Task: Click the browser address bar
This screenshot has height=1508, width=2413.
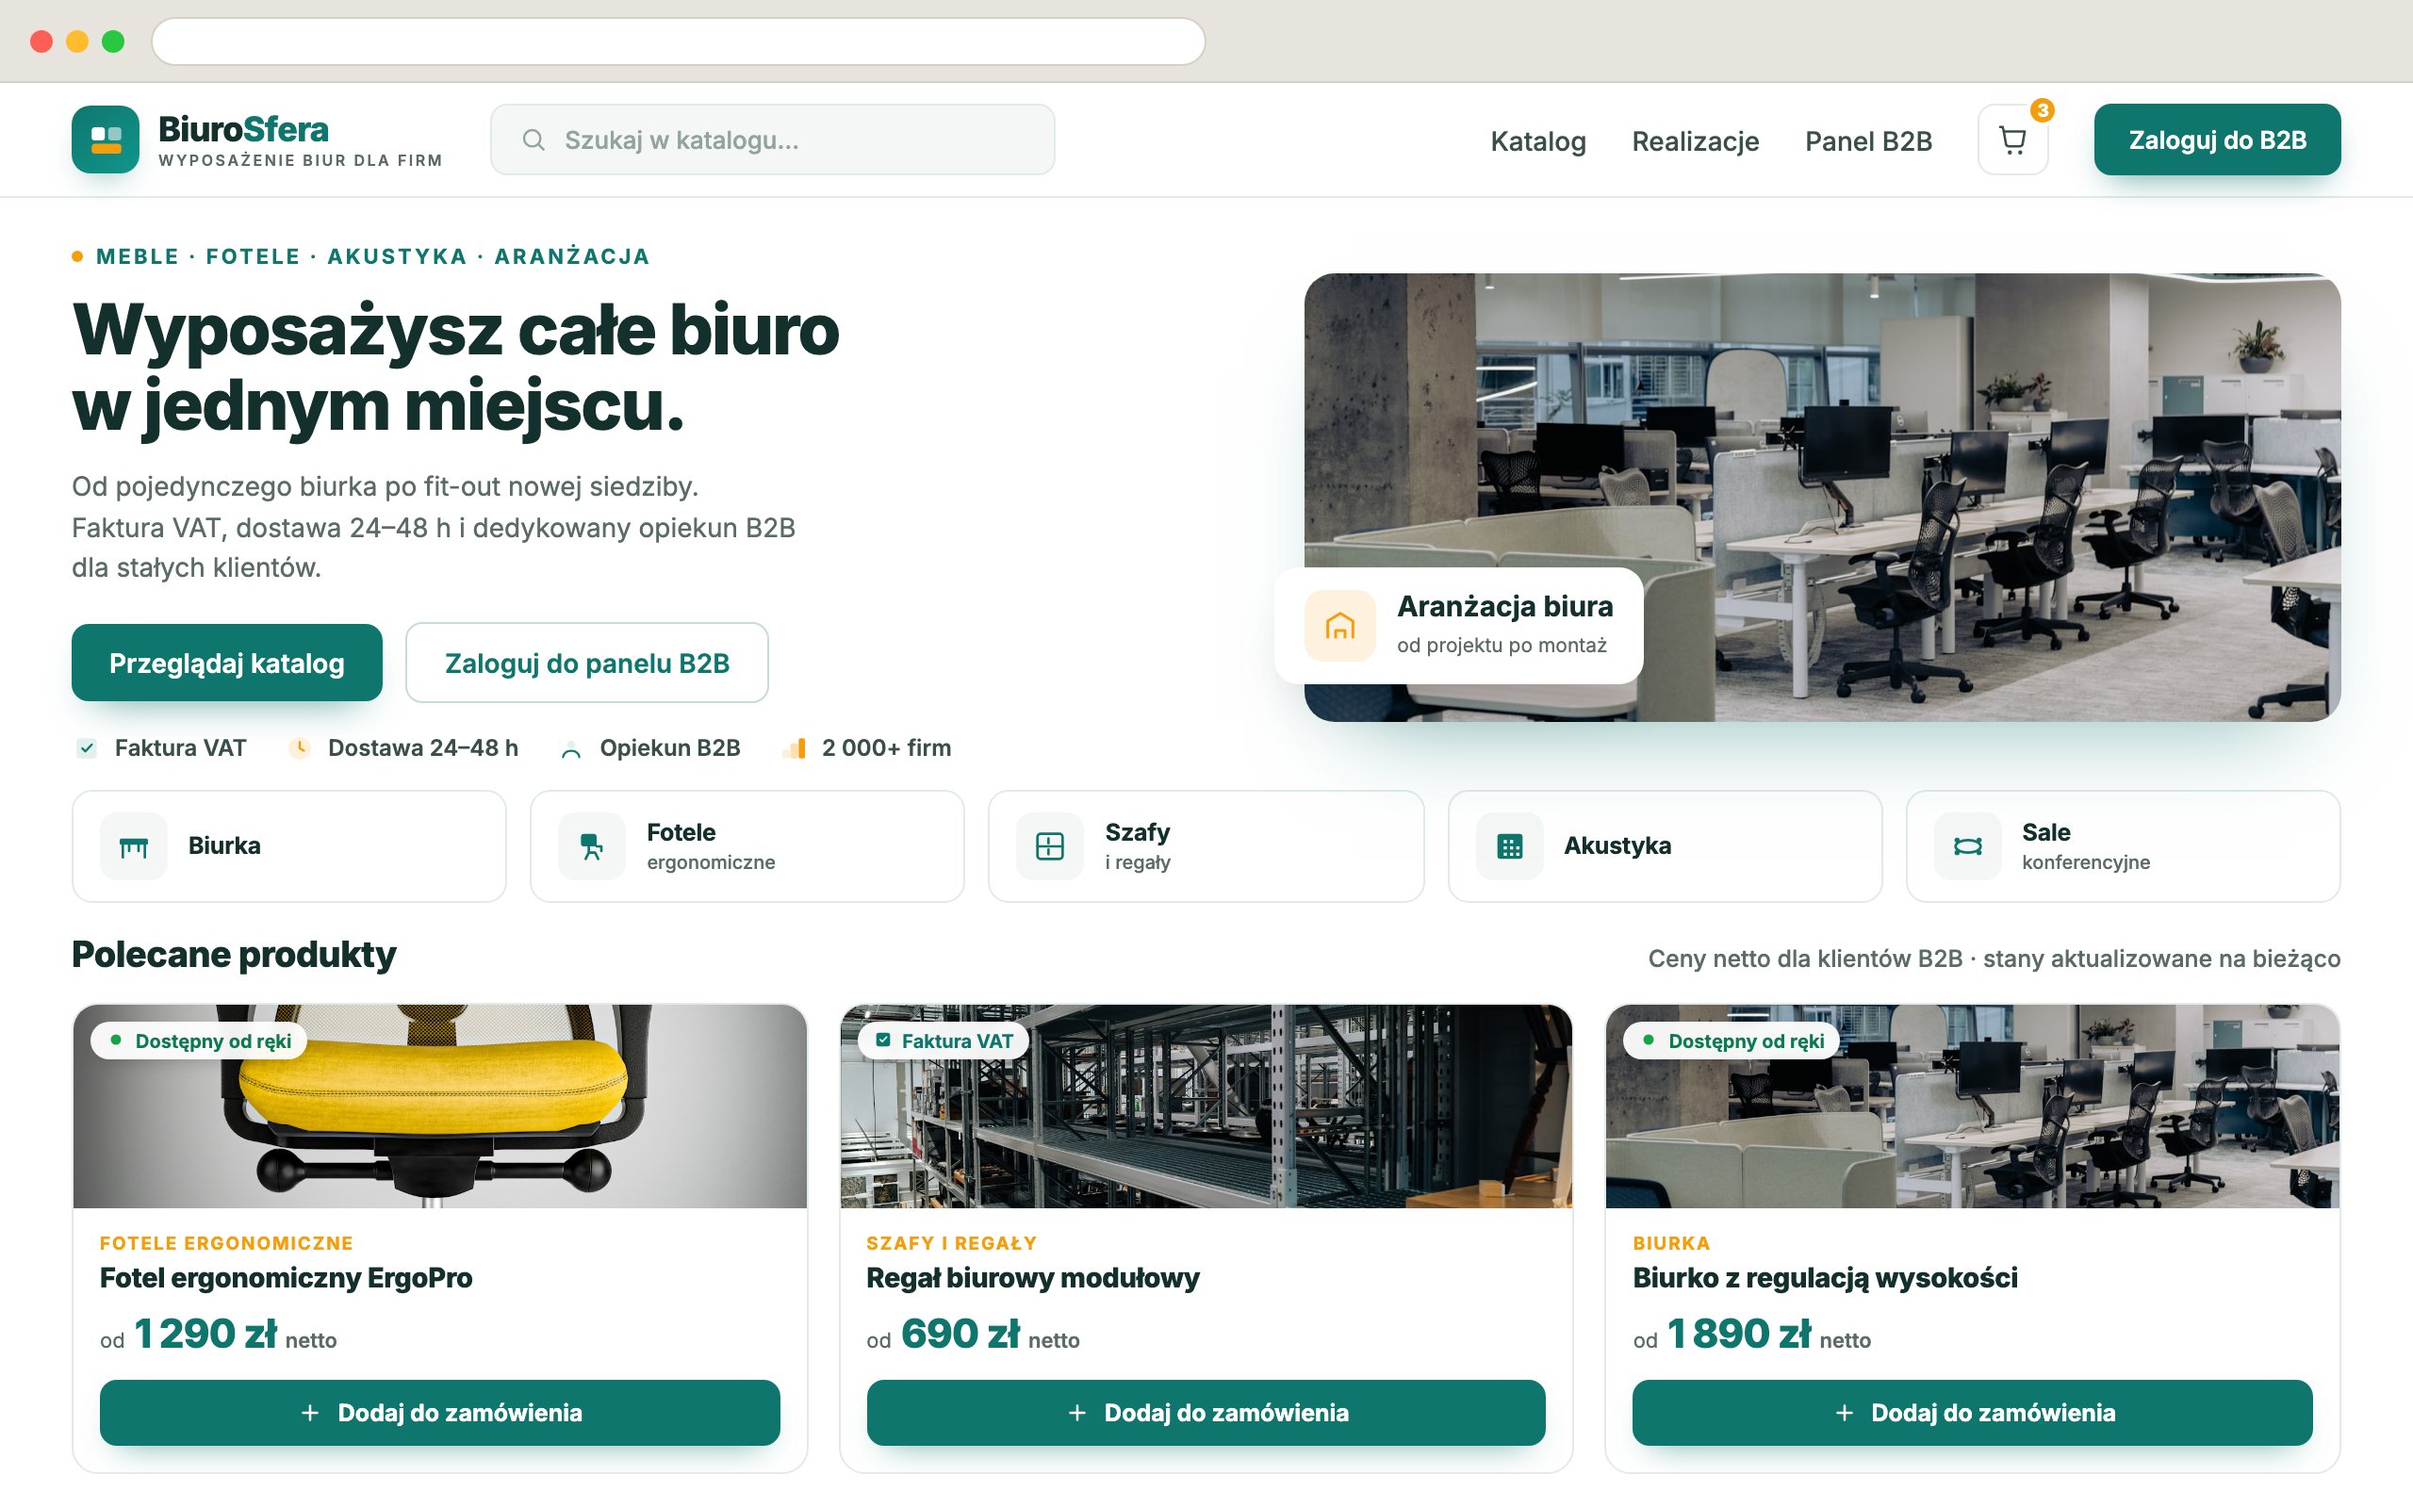Action: (678, 41)
